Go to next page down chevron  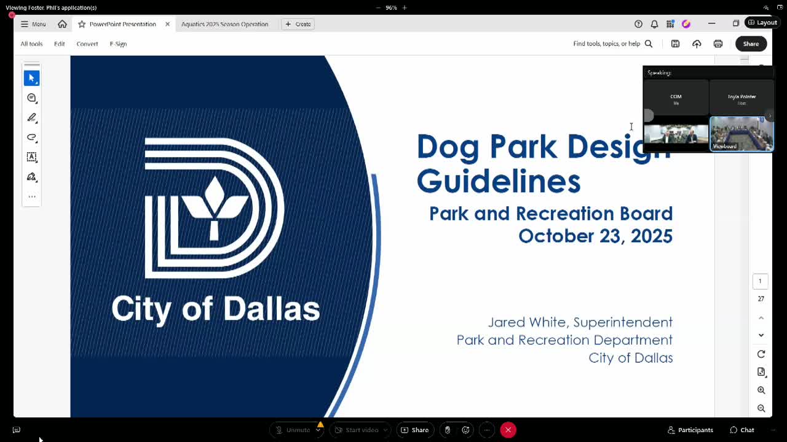[761, 335]
